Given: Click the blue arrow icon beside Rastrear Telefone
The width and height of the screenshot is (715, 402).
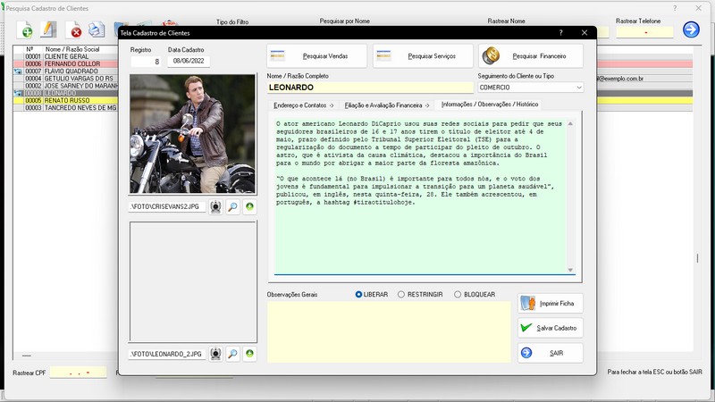Looking at the screenshot, I should (691, 29).
